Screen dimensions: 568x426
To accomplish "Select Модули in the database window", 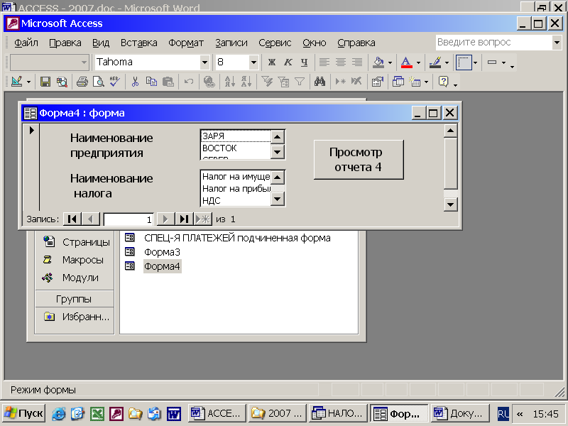I will click(x=80, y=278).
